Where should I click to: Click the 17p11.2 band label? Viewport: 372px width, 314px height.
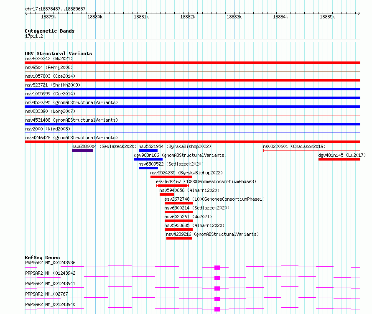(x=34, y=36)
